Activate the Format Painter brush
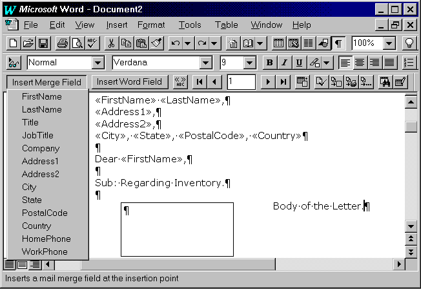This screenshot has height=289, width=421. tap(156, 43)
